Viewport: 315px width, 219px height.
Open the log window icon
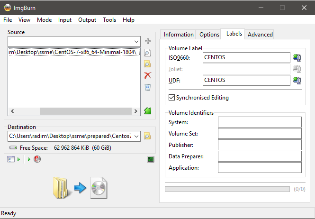(151, 159)
